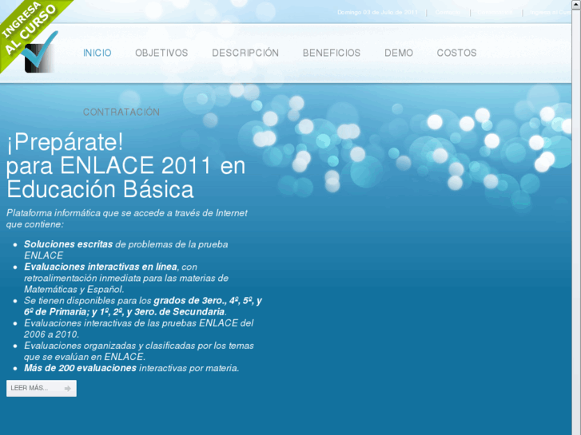Click the Contratación link in top bar
The height and width of the screenshot is (435, 581).
pyautogui.click(x=495, y=12)
